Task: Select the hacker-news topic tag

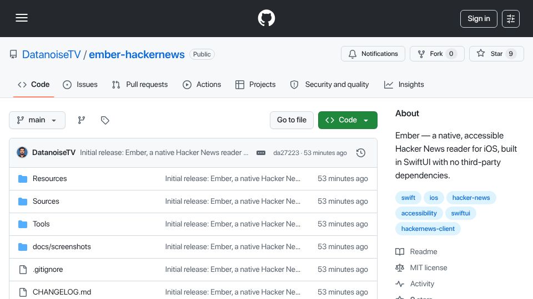Action: (471, 198)
